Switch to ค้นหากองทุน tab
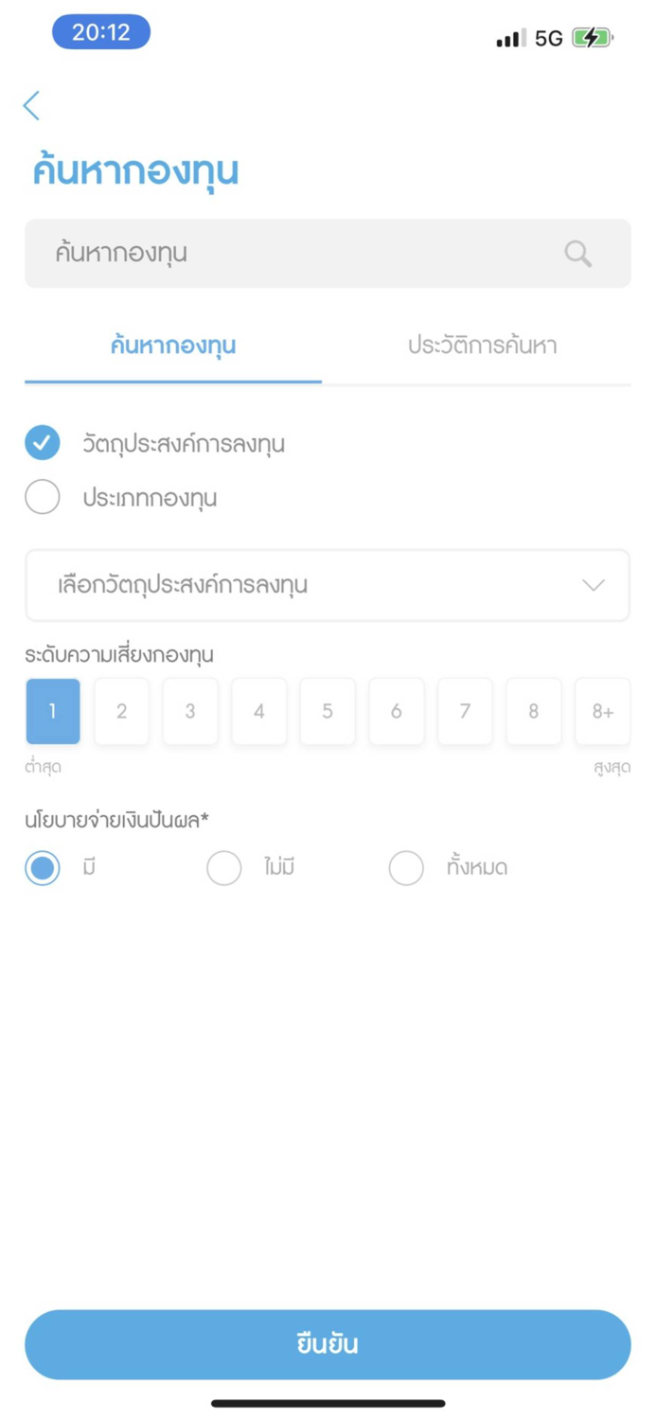The image size is (656, 1420). (173, 346)
